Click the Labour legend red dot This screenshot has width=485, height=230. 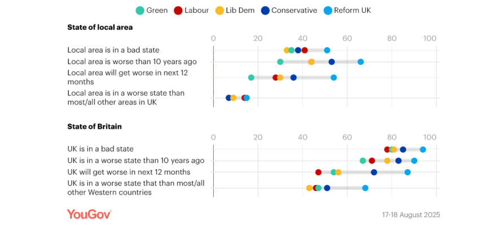click(178, 11)
